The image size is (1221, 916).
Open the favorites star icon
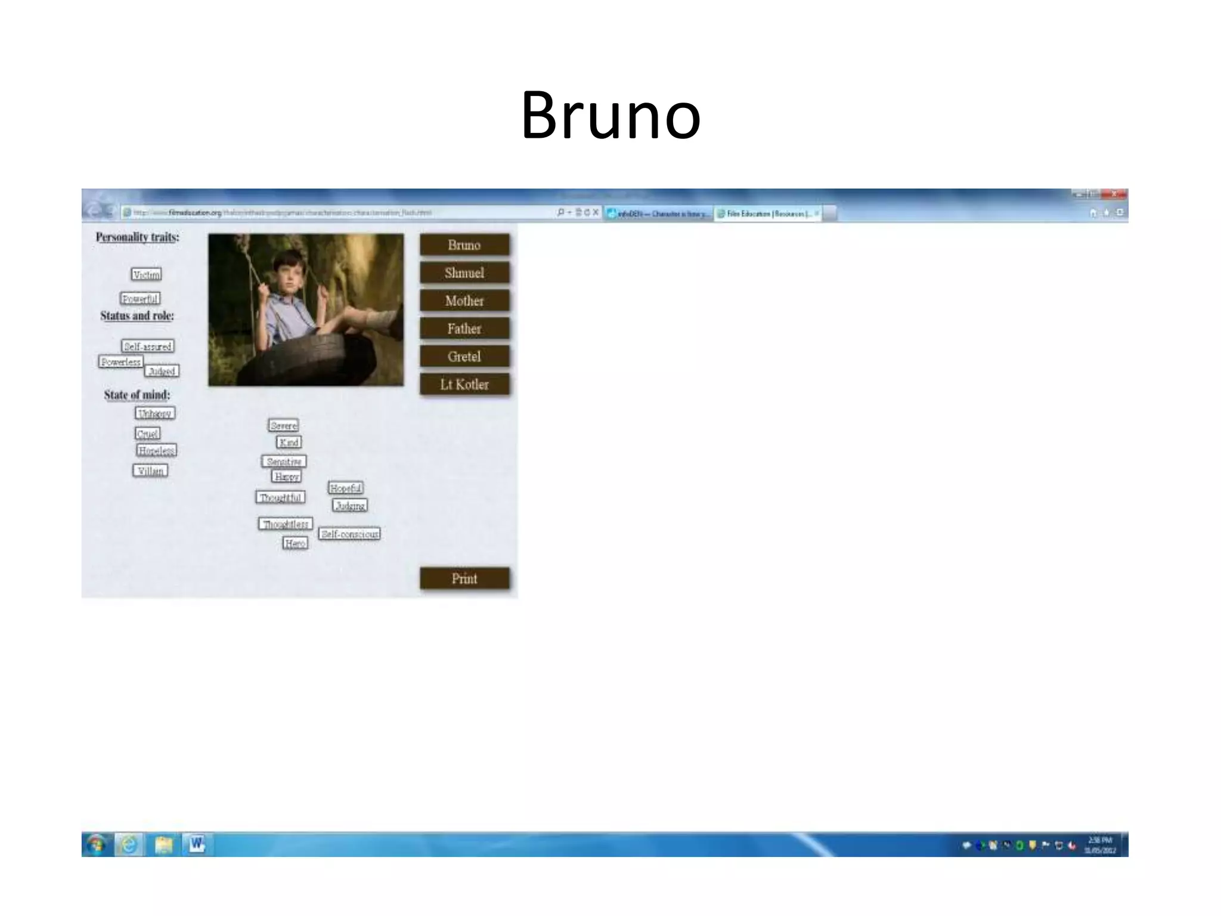tap(1106, 213)
